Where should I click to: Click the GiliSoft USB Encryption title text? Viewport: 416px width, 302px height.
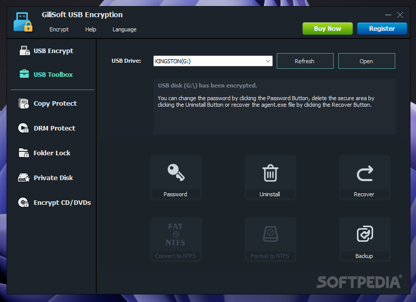click(x=82, y=15)
